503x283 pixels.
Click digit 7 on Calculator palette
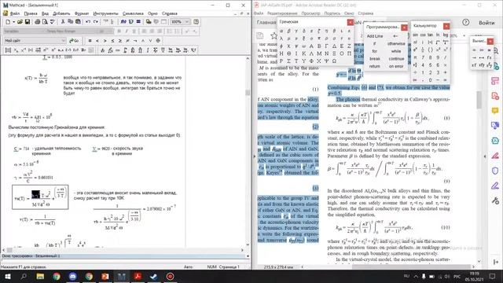(423, 57)
